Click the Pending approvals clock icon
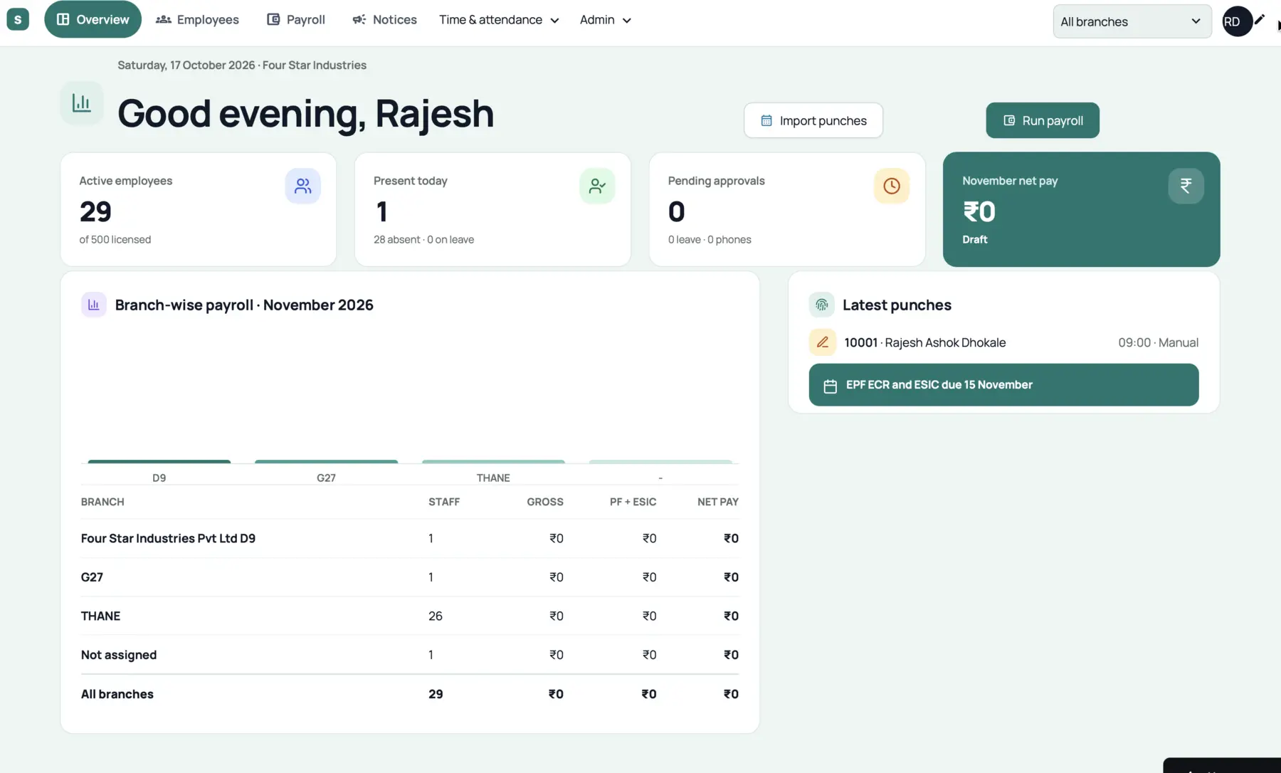The height and width of the screenshot is (773, 1281). pyautogui.click(x=892, y=186)
